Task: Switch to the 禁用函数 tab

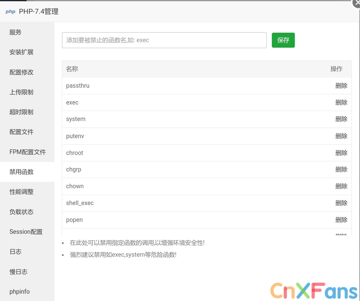Action: [x=21, y=172]
